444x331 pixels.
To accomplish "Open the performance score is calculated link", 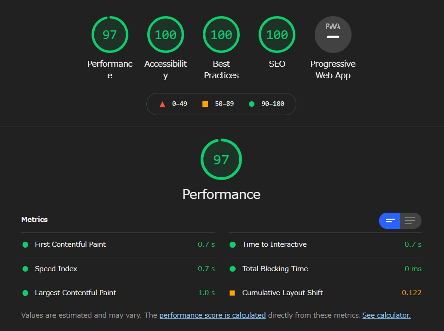I will tap(213, 315).
